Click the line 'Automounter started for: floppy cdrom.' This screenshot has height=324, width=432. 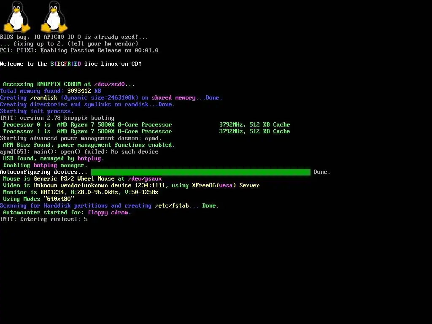[x=67, y=213]
